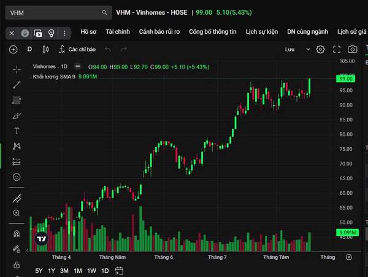This screenshot has height=277, width=368.
Task: Close the panel with the X icon
Action: (x=12, y=33)
